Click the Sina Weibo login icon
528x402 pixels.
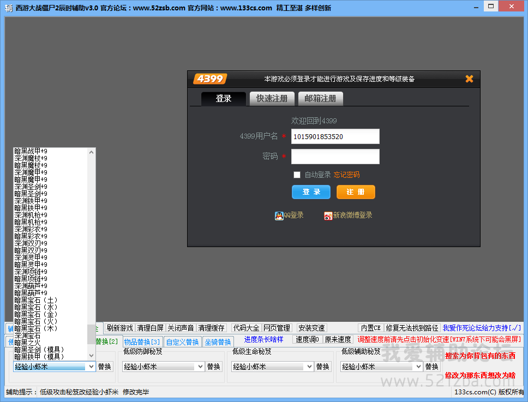[328, 216]
